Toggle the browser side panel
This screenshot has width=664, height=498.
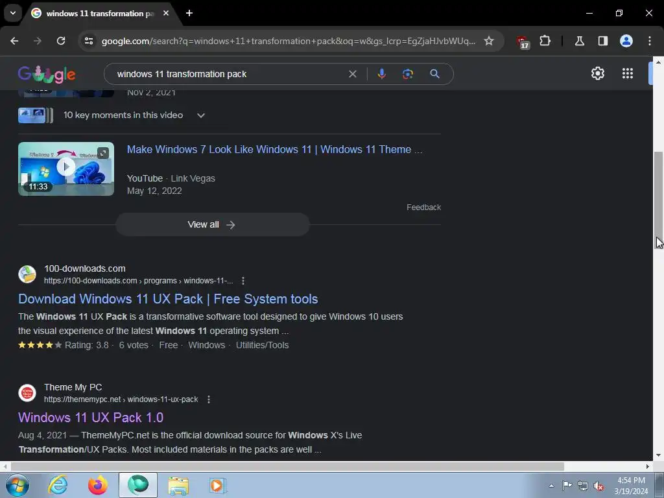[x=602, y=41]
